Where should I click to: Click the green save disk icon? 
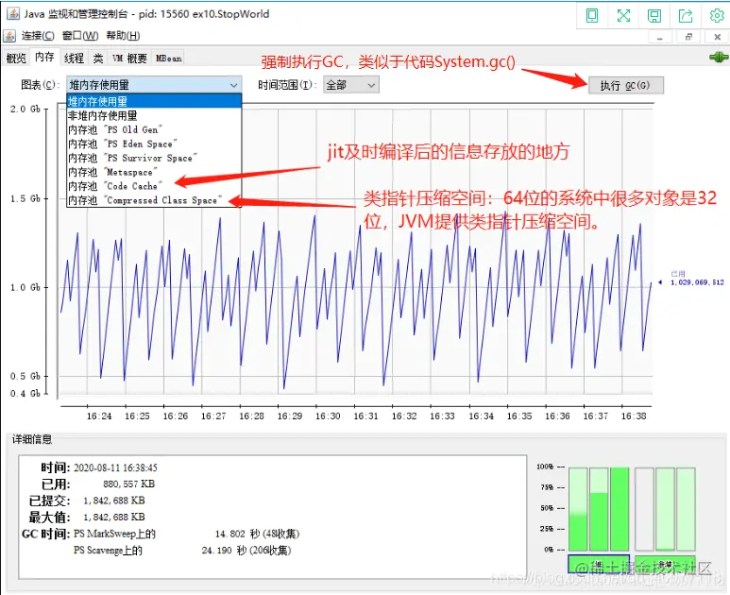tap(654, 16)
